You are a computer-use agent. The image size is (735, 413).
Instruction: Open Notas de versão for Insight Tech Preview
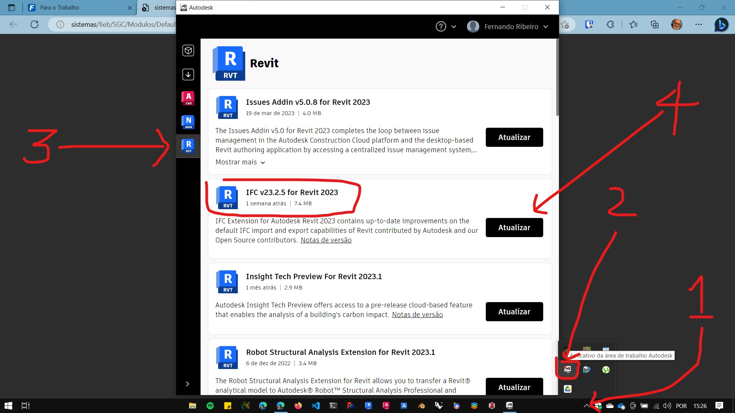pos(417,314)
